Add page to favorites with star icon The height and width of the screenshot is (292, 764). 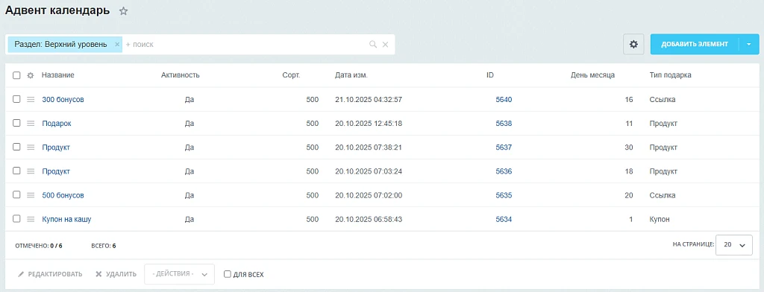coord(124,11)
